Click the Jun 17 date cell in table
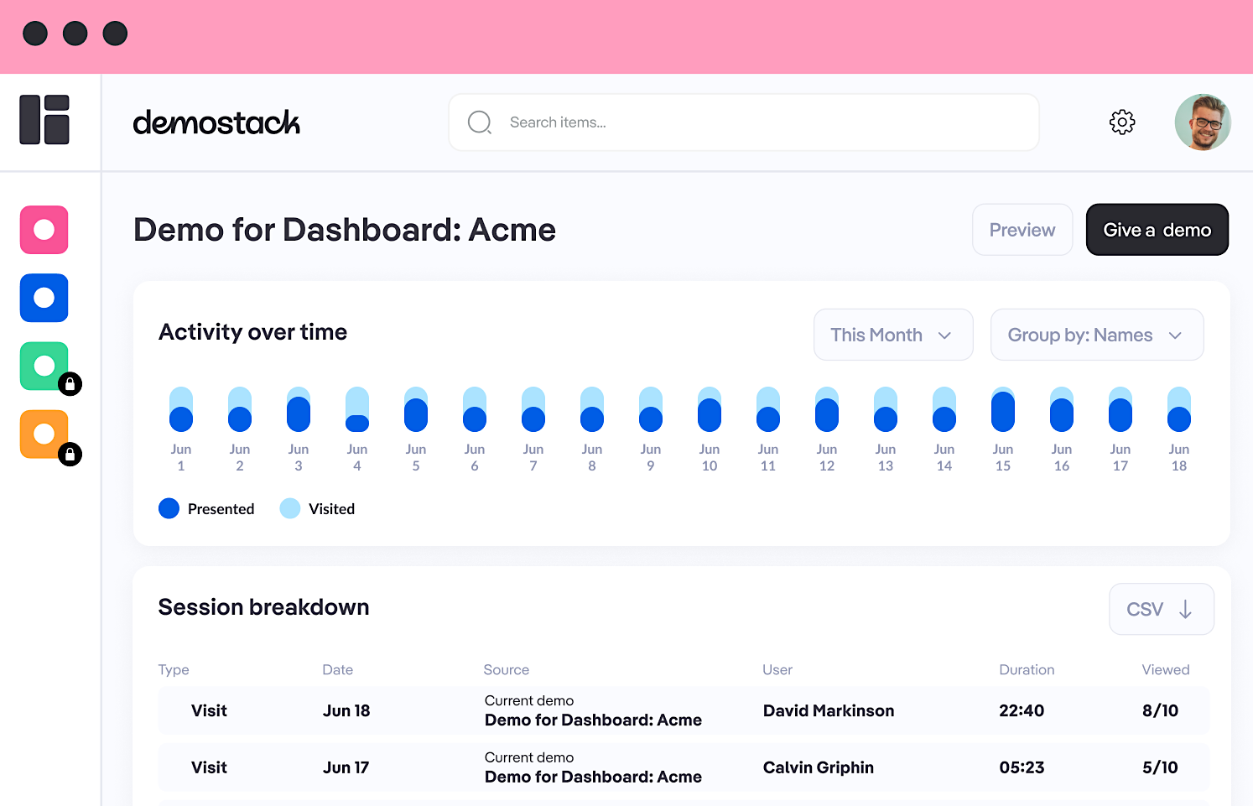Screen dimensions: 1253x806 point(346,767)
